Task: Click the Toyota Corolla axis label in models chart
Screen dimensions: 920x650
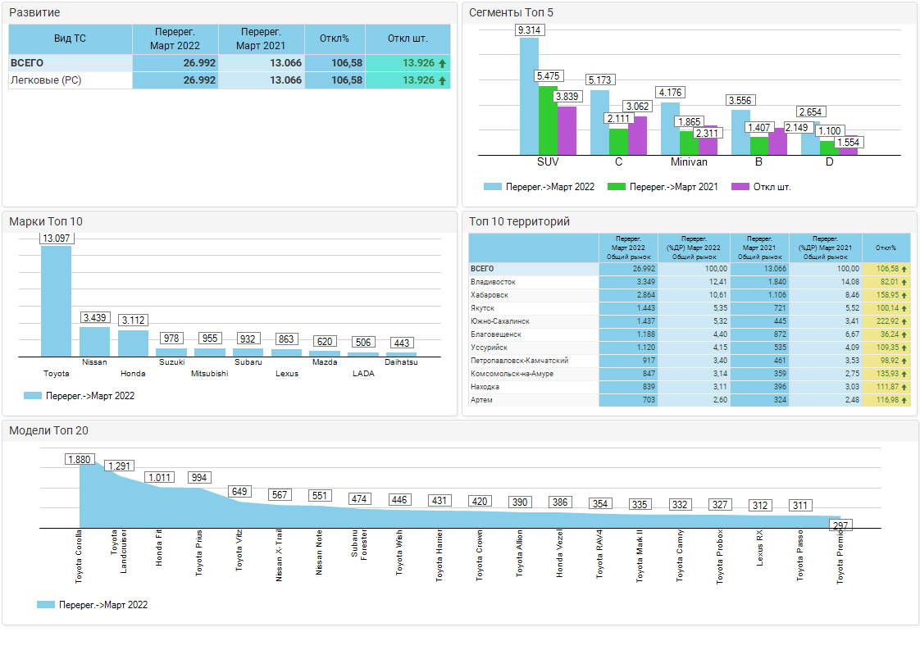Action: (79, 557)
